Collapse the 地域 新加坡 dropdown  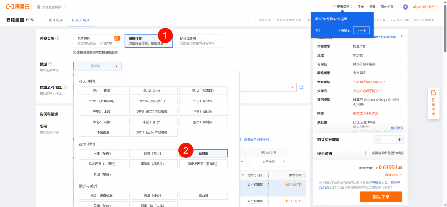pyautogui.click(x=97, y=66)
